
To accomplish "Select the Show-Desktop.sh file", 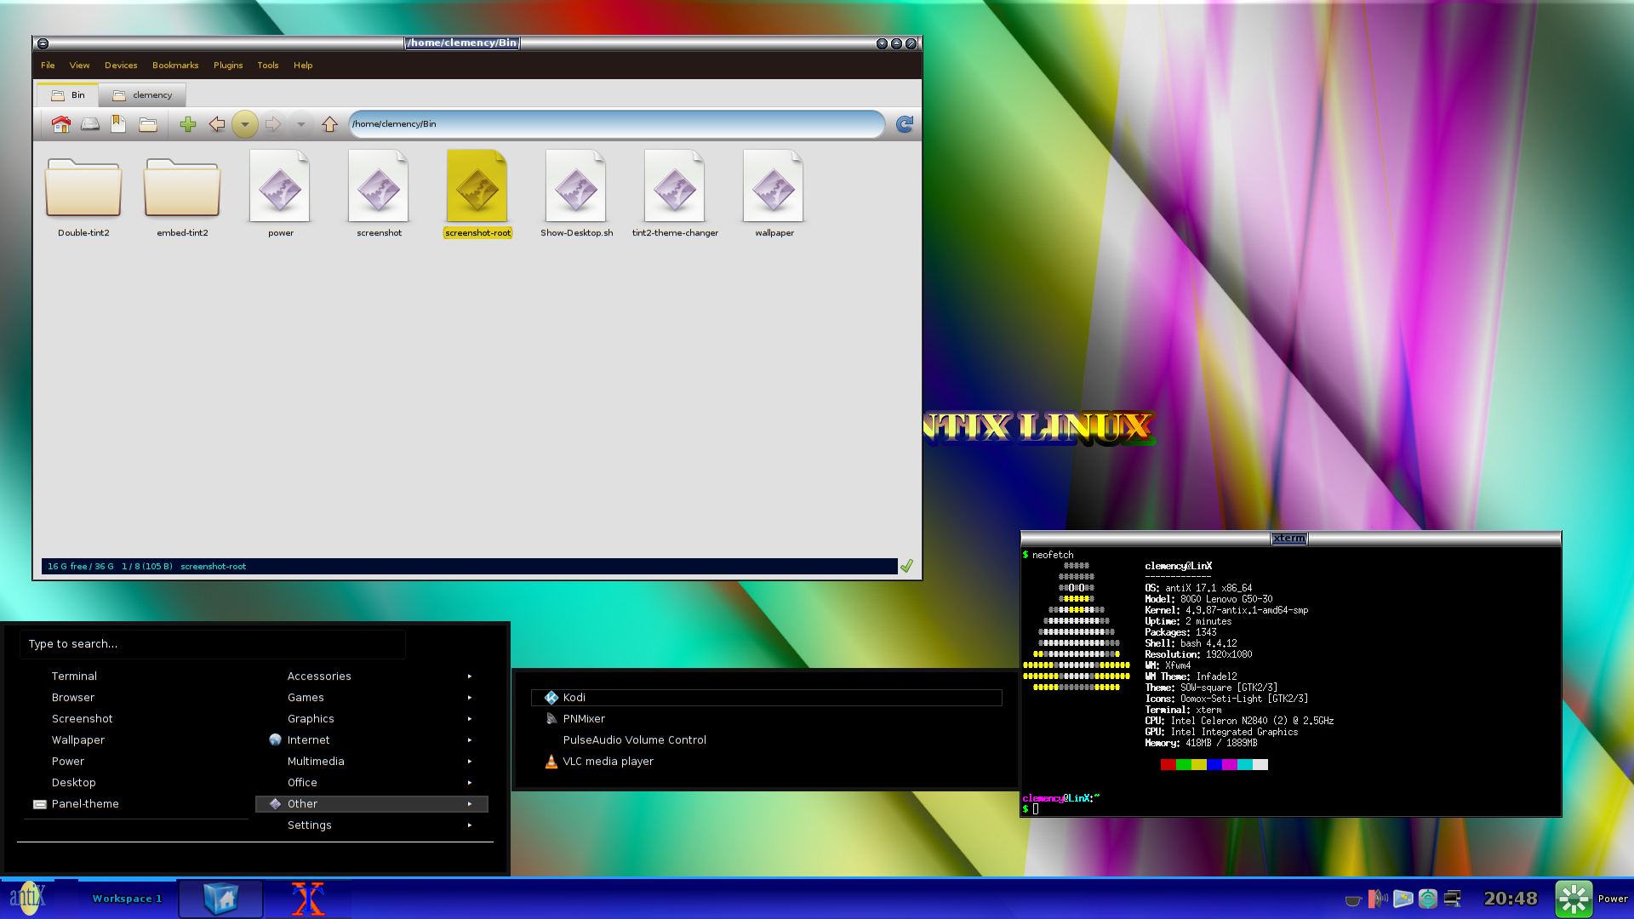I will pyautogui.click(x=577, y=195).
